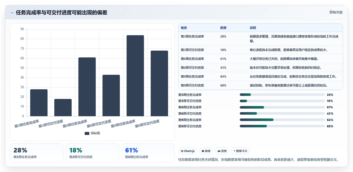Open the 61% 第6周任务完成率 data card
This screenshot has height=172, width=353.
148,153
